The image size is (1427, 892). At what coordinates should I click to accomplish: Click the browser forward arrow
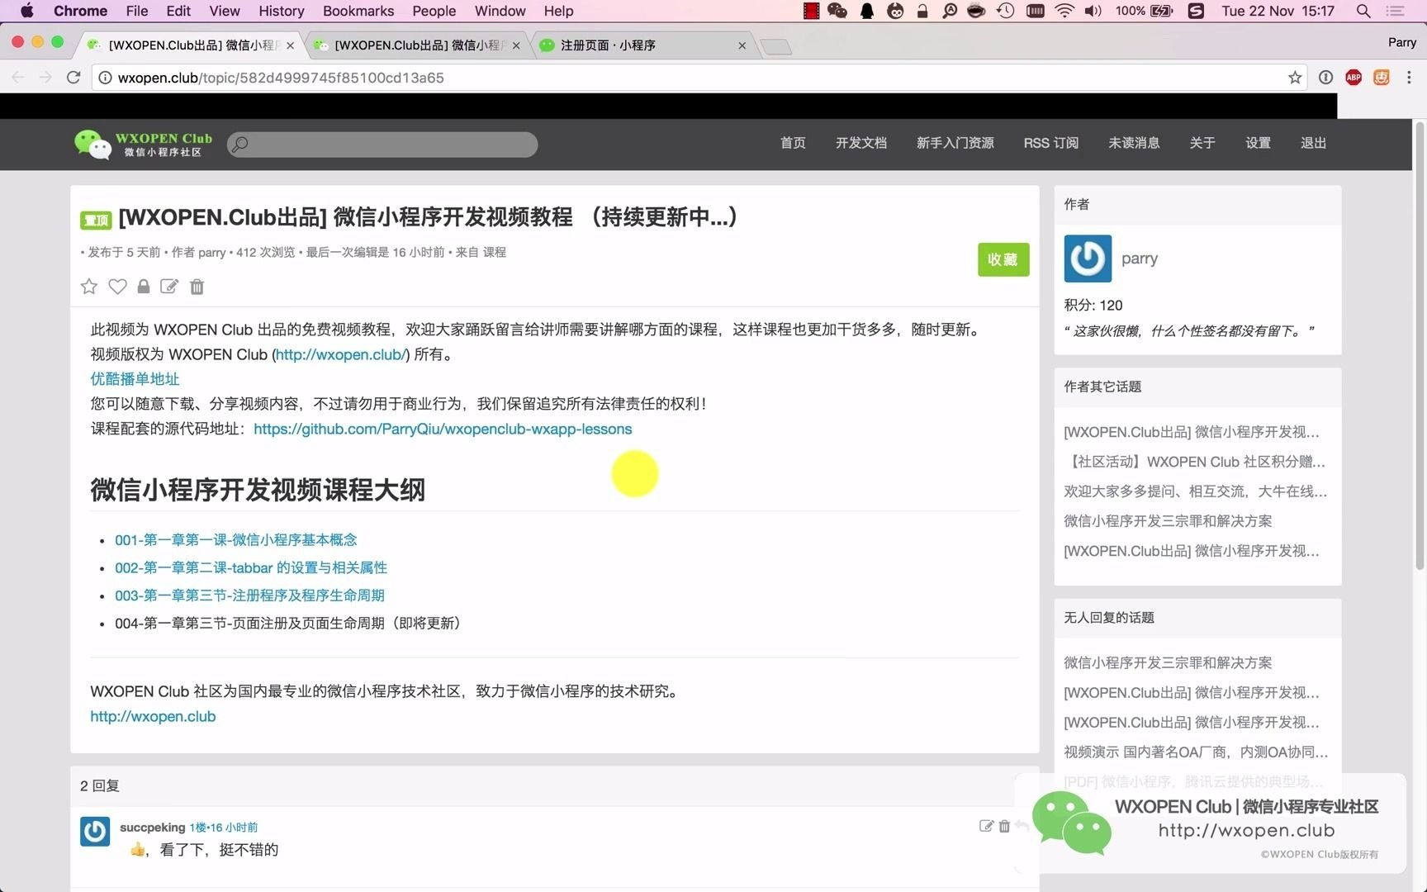[45, 77]
